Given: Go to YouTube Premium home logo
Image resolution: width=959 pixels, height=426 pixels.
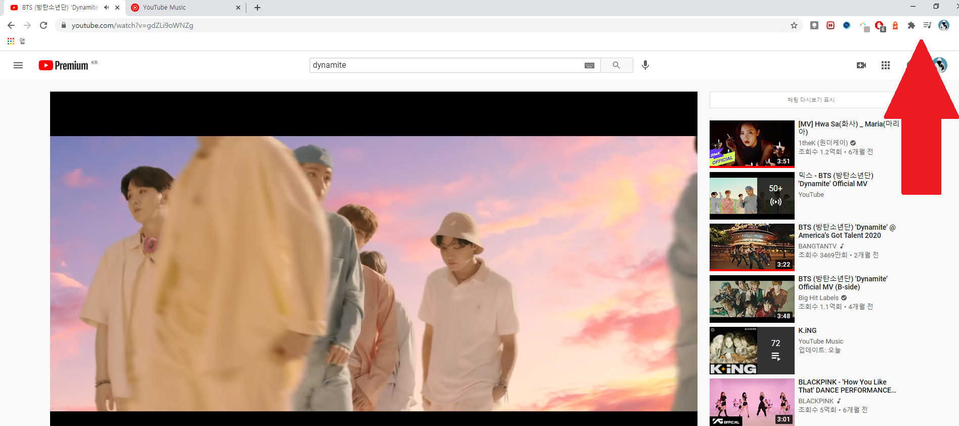Looking at the screenshot, I should coord(64,65).
